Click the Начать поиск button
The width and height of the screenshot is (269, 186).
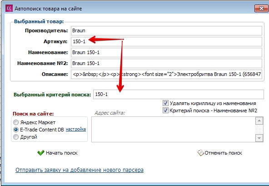pos(57,153)
